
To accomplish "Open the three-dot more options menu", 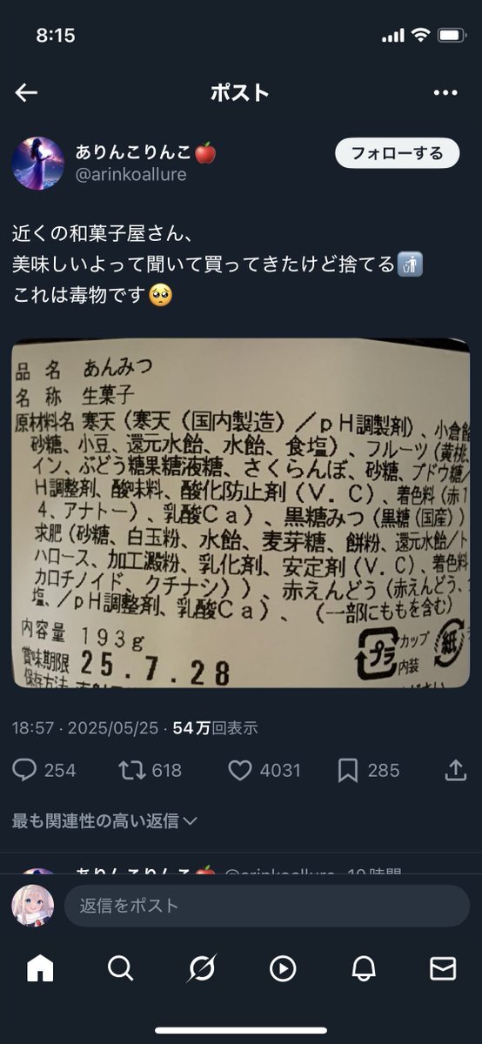I will pos(445,93).
